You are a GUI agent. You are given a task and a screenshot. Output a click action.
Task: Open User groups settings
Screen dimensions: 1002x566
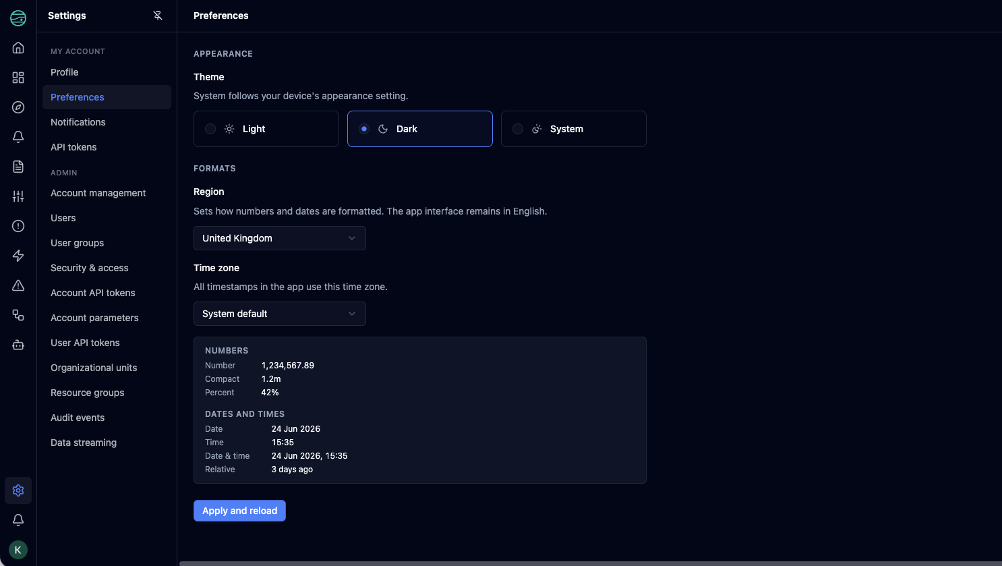(x=107, y=243)
